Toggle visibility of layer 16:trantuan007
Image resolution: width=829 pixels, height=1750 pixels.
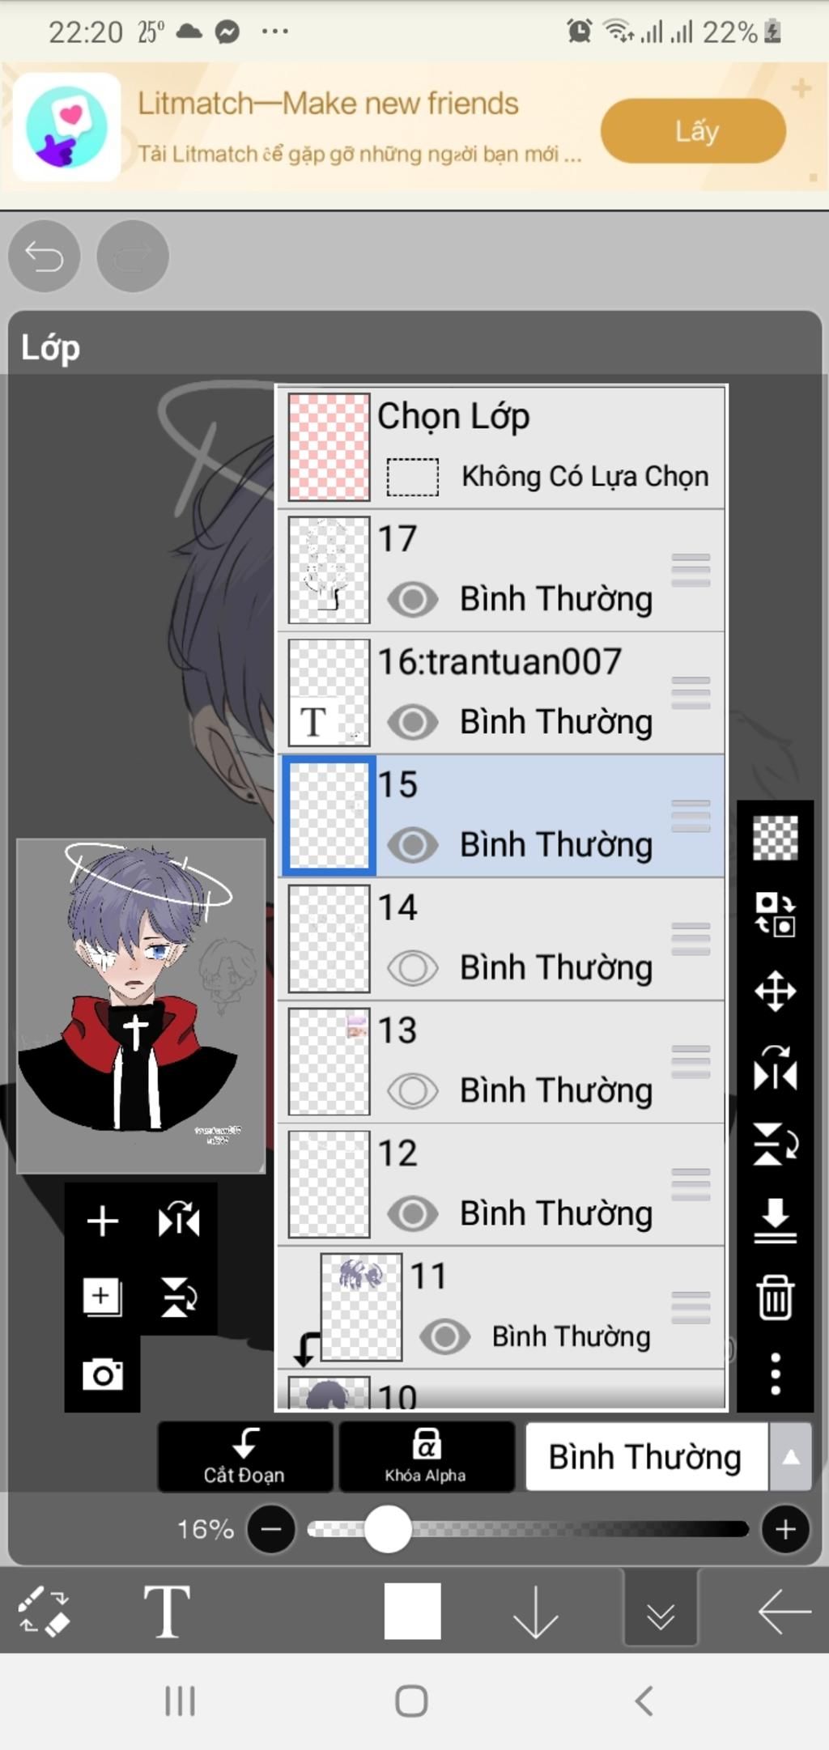click(x=412, y=722)
